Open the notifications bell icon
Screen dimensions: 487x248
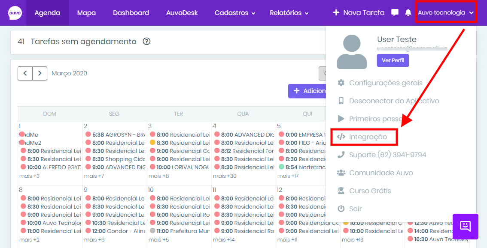click(408, 13)
